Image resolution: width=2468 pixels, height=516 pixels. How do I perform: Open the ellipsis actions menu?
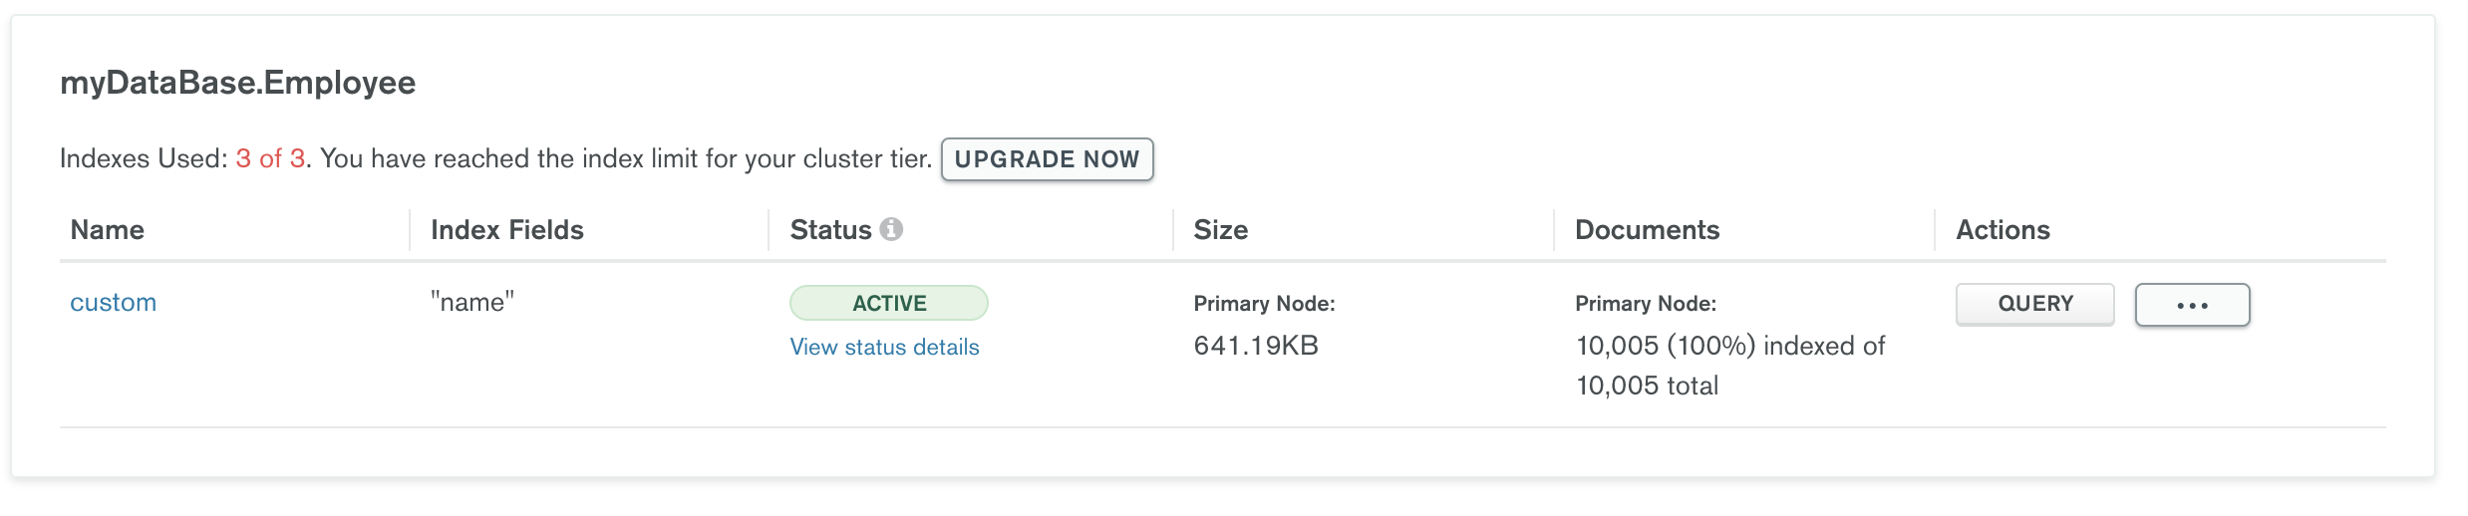(x=2192, y=305)
